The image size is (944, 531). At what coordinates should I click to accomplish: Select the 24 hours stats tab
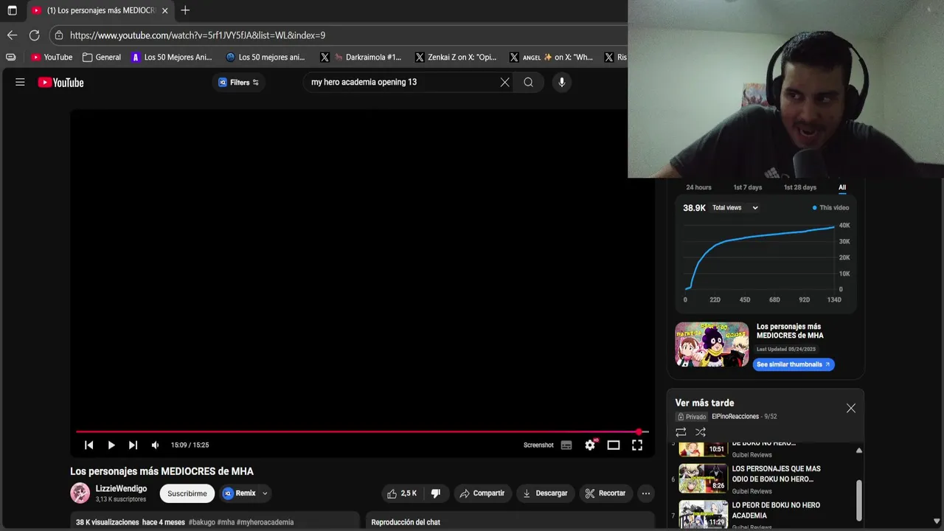click(x=698, y=187)
